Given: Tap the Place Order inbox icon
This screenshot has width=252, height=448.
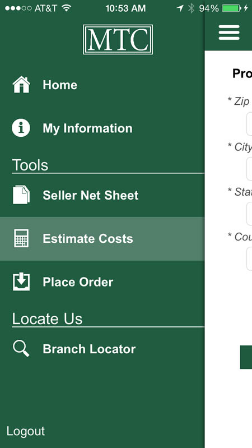Looking at the screenshot, I should [x=21, y=281].
